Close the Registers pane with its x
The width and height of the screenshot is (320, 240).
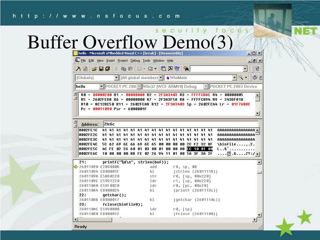[75, 94]
